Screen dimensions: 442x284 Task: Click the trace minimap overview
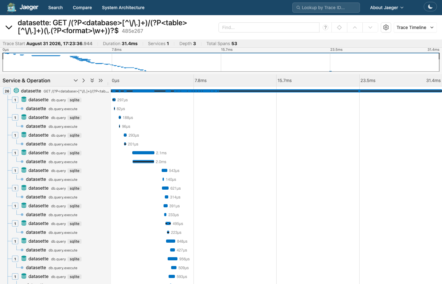click(x=221, y=62)
